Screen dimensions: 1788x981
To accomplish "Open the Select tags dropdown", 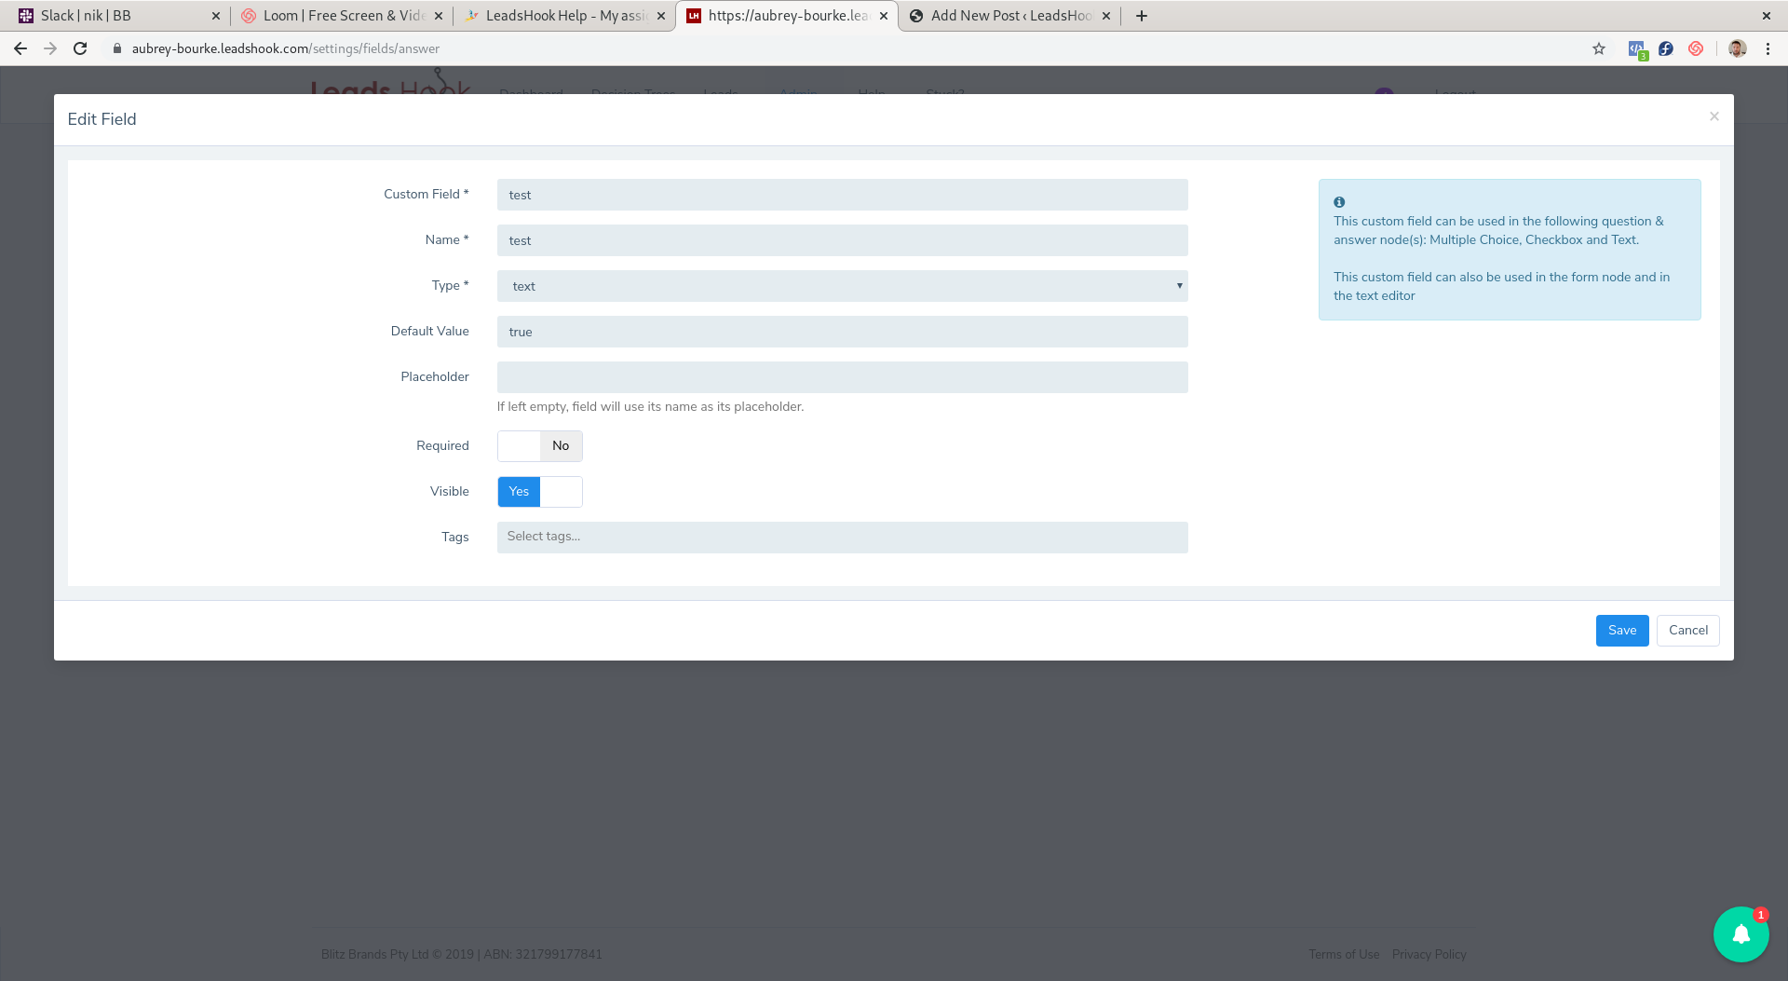I will coord(842,537).
